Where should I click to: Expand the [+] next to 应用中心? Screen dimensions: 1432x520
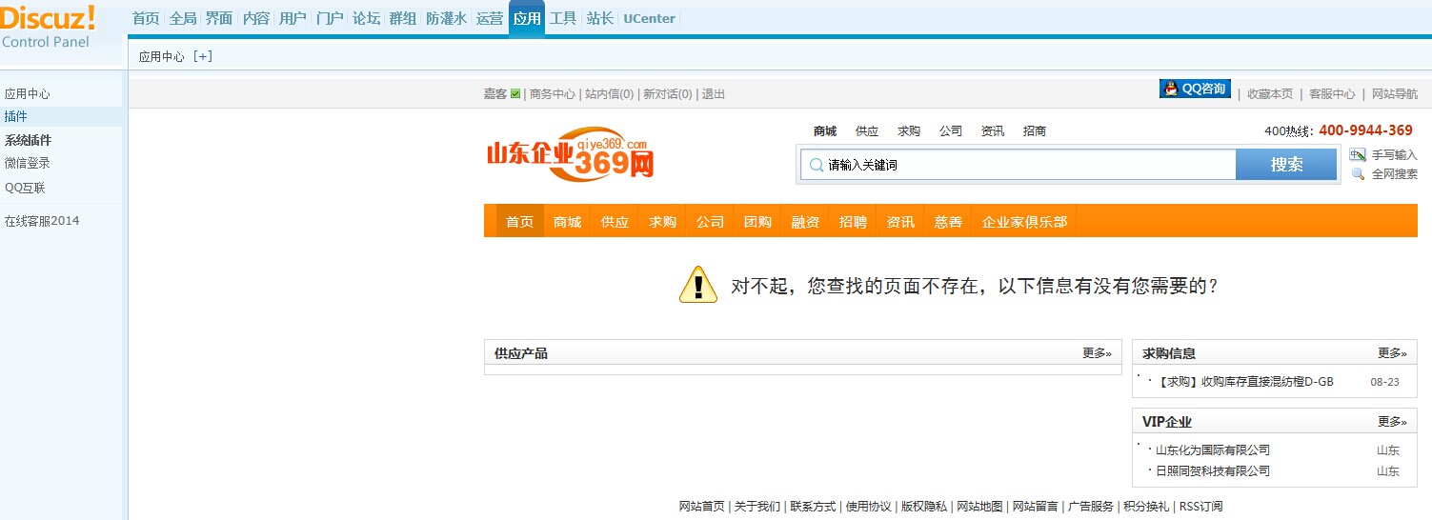pos(203,56)
